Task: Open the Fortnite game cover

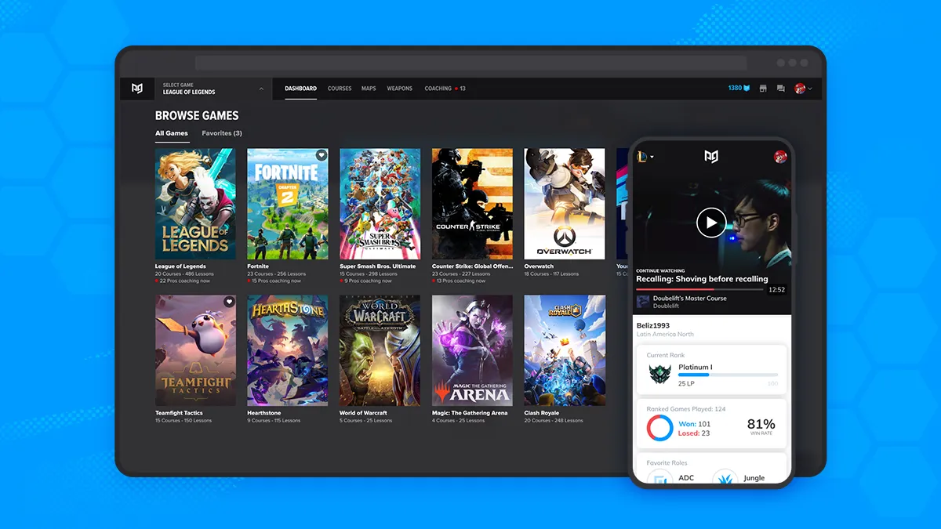Action: coord(288,204)
